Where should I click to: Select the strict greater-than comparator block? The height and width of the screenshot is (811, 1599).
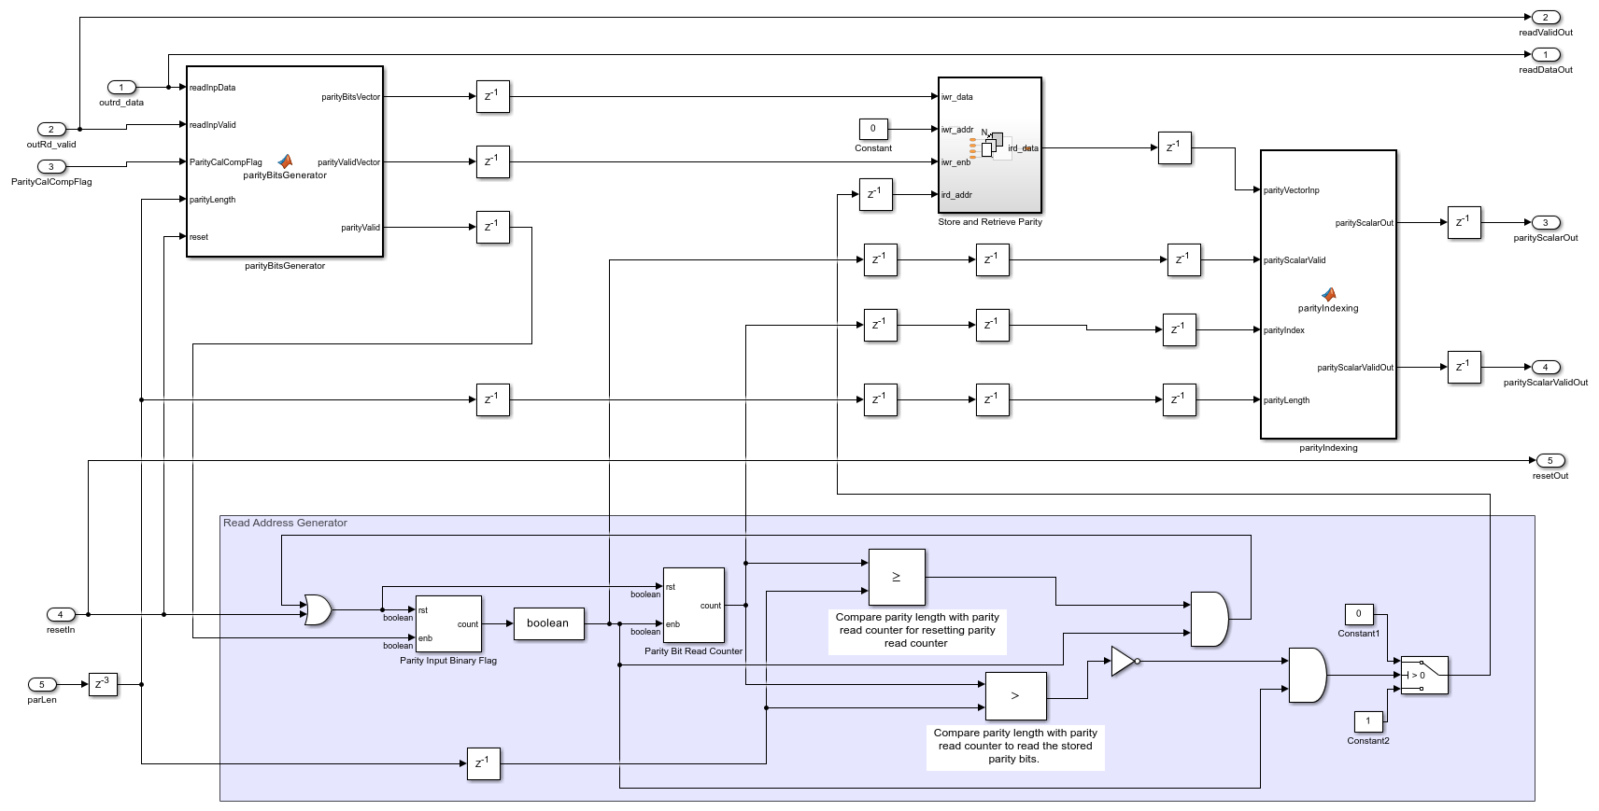(1015, 695)
